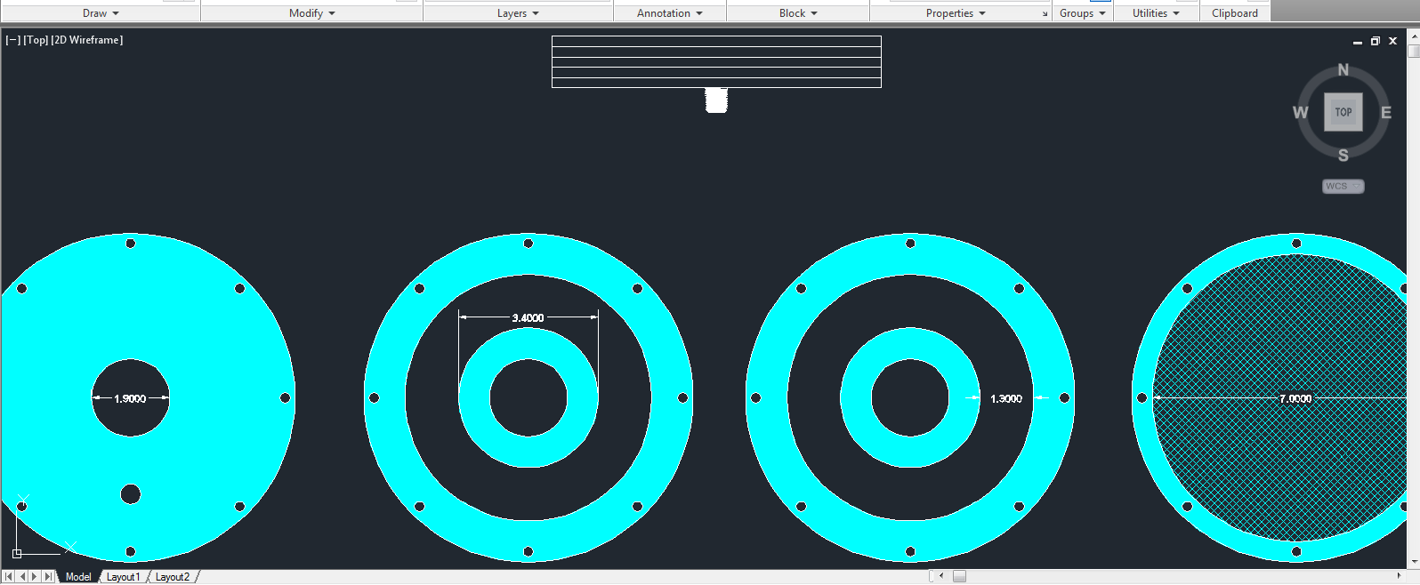Switch to the Layout2 tab
The image size is (1420, 585).
(x=172, y=577)
